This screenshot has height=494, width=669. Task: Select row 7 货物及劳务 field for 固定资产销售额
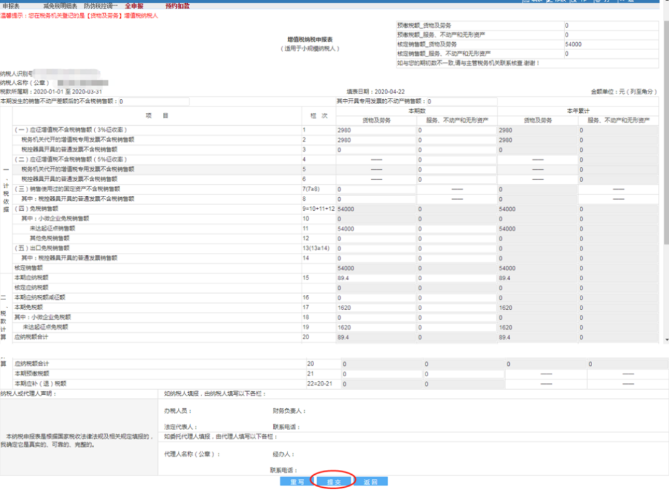coord(375,189)
